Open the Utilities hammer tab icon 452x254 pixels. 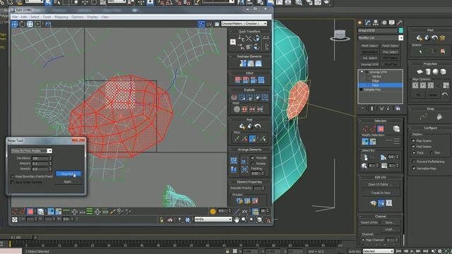[400, 23]
